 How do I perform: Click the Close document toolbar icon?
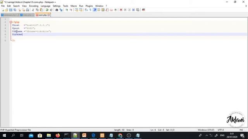tap(19, 10)
